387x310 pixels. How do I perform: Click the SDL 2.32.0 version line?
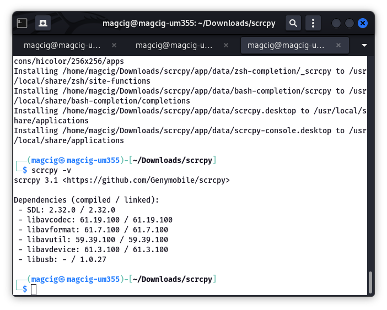[x=67, y=210]
